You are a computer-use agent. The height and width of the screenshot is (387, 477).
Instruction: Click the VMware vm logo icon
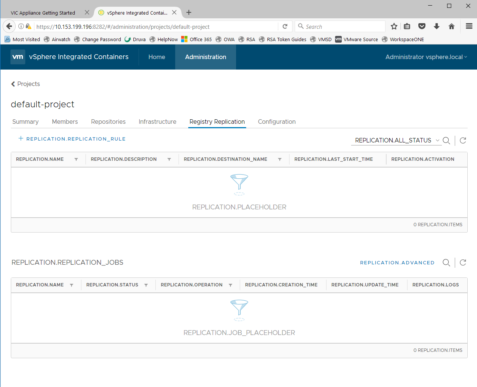18,57
